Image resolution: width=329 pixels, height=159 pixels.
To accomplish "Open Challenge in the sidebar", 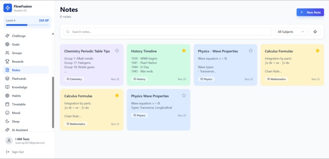I will tap(26, 36).
